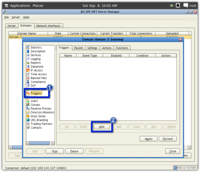Viewport: 200px width, 172px height.
Task: Click the Pause button
Action: 74,151
